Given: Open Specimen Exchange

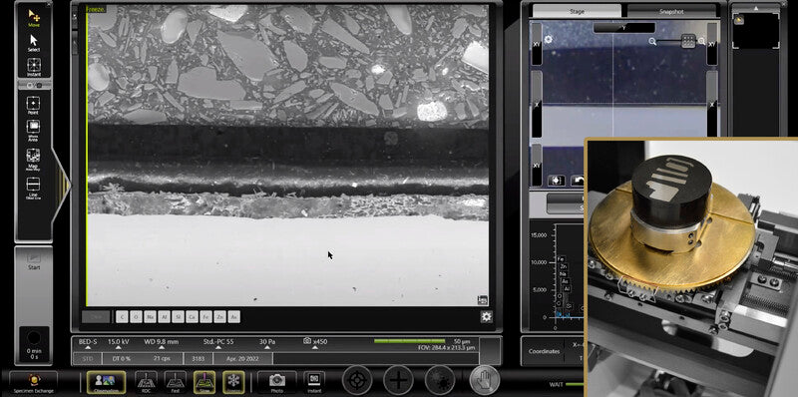Looking at the screenshot, I should [34, 383].
